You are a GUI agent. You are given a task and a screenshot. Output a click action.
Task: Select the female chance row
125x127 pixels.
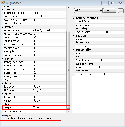[35, 97]
